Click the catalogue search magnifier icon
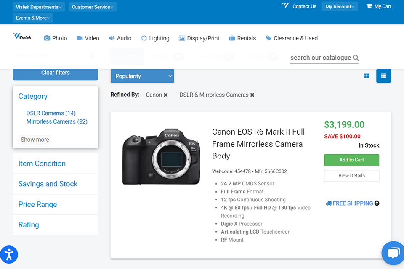Viewport: 404px width, 269px height. pyautogui.click(x=356, y=58)
